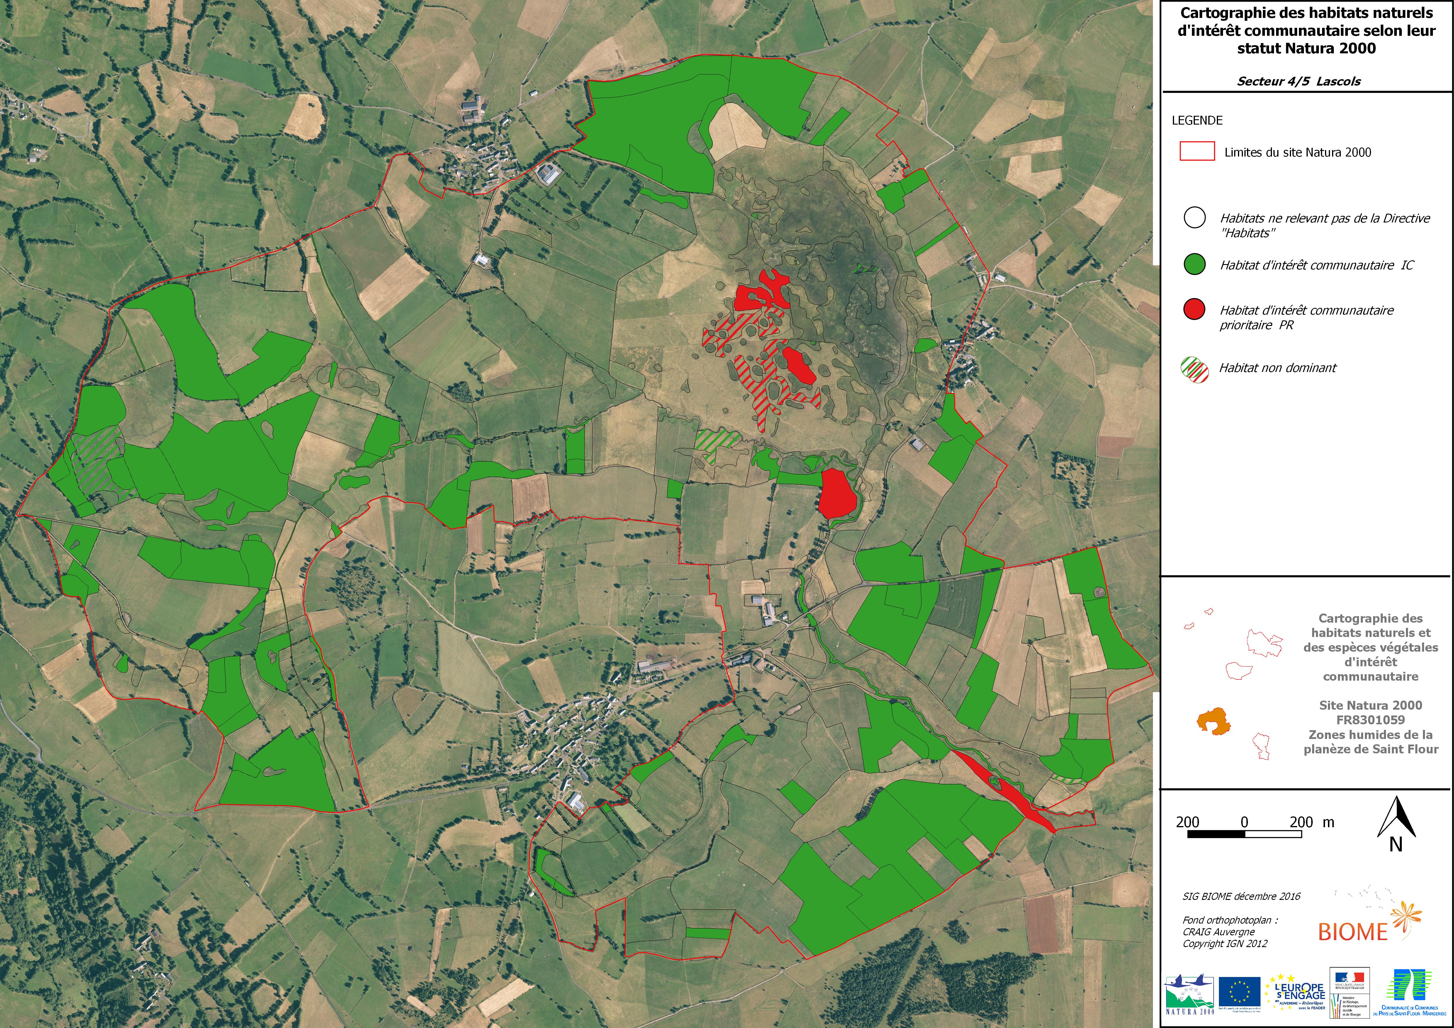Click the European Union flag logo
Viewport: 1454px width, 1028px height.
tap(1240, 992)
